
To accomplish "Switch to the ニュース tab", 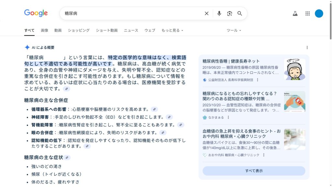I will point(131,31).
